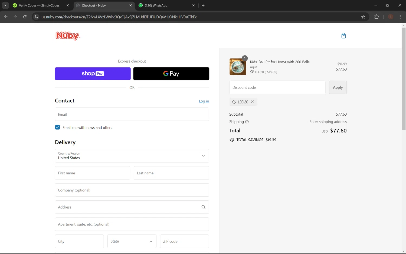Go back to previous page
The height and width of the screenshot is (254, 406).
tap(6, 17)
